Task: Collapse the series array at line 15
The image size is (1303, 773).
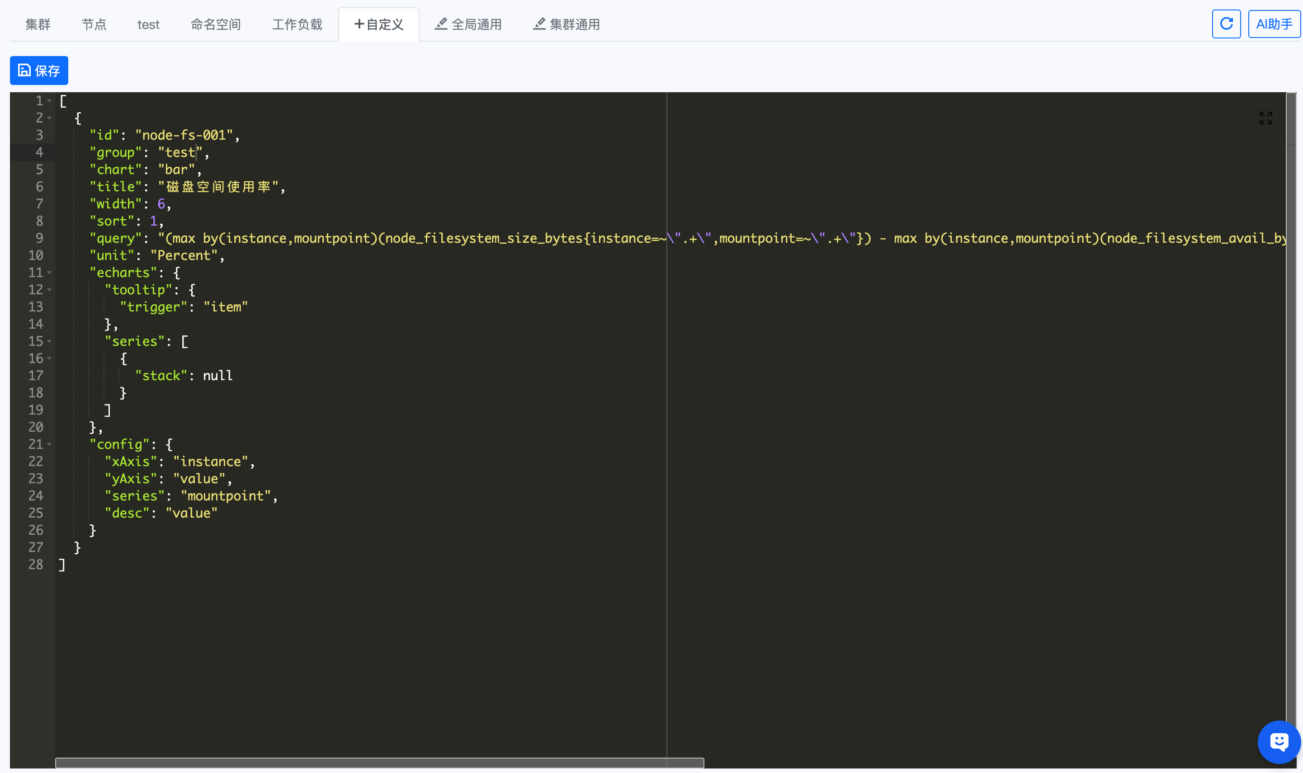Action: point(49,341)
